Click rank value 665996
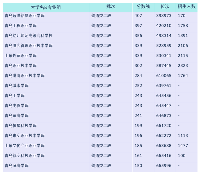This screenshot has height=175, width=200. pos(164,165)
